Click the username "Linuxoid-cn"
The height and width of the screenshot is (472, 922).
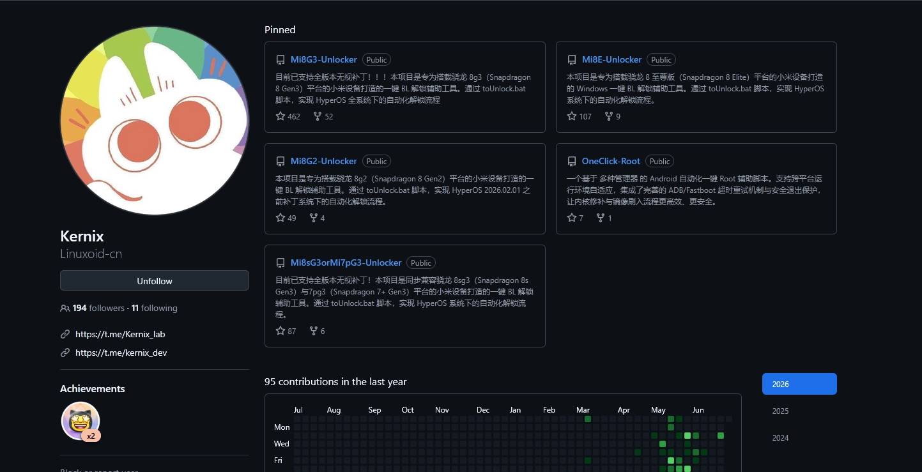click(91, 254)
